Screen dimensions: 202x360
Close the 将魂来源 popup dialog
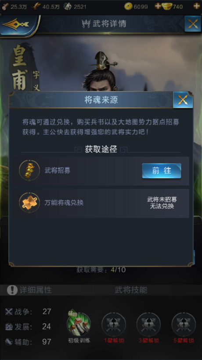pyautogui.click(x=183, y=99)
